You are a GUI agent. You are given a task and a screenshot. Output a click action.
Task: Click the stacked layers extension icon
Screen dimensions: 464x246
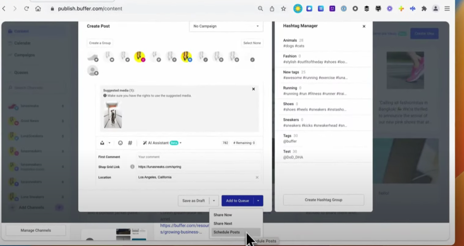[367, 8]
